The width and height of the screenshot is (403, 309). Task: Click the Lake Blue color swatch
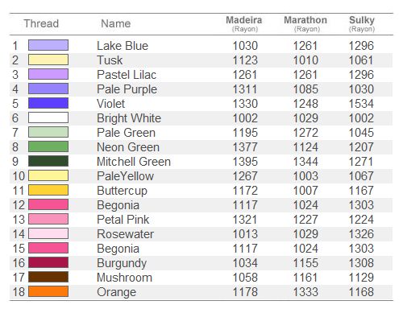click(48, 45)
